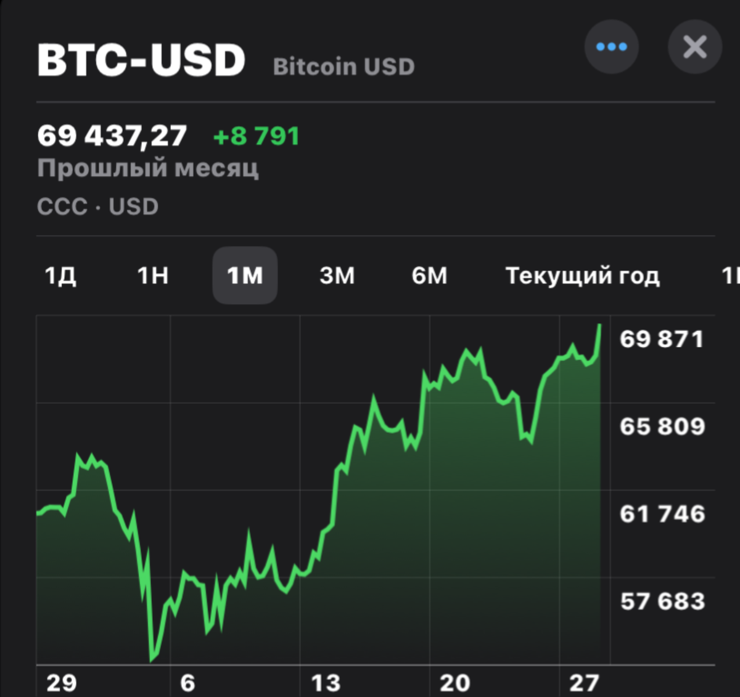Screen dimensions: 740x697
Task: Click the 69 871 price axis label
Action: pos(662,338)
